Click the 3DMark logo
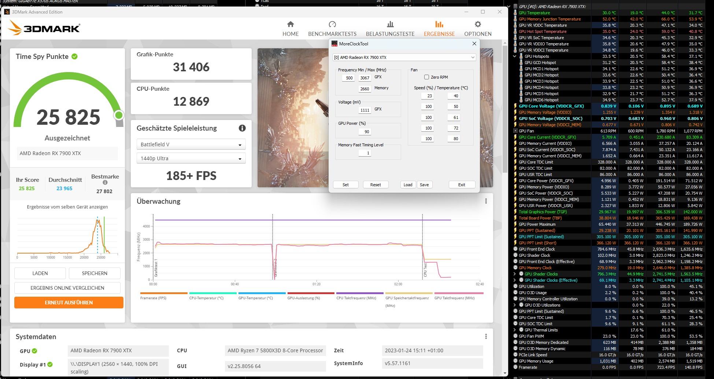The image size is (714, 379). [x=44, y=28]
